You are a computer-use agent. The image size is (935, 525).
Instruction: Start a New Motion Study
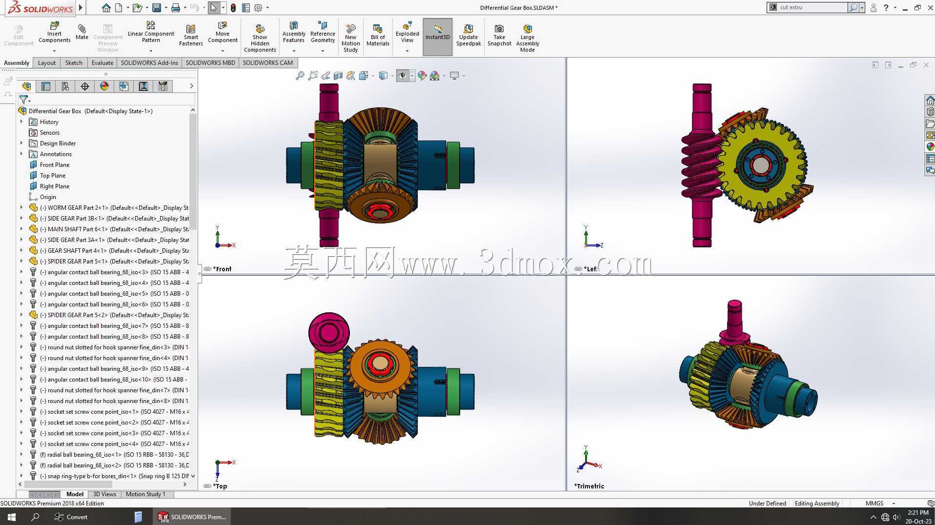tap(350, 37)
